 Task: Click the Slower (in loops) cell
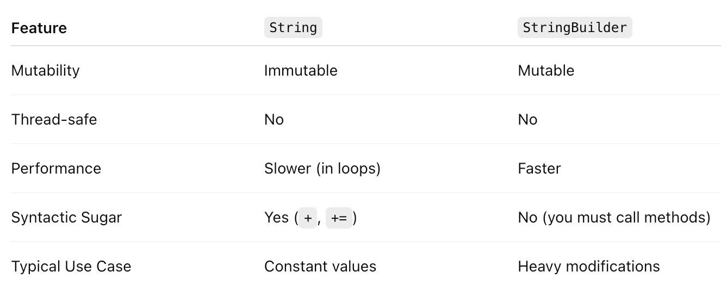click(x=322, y=169)
